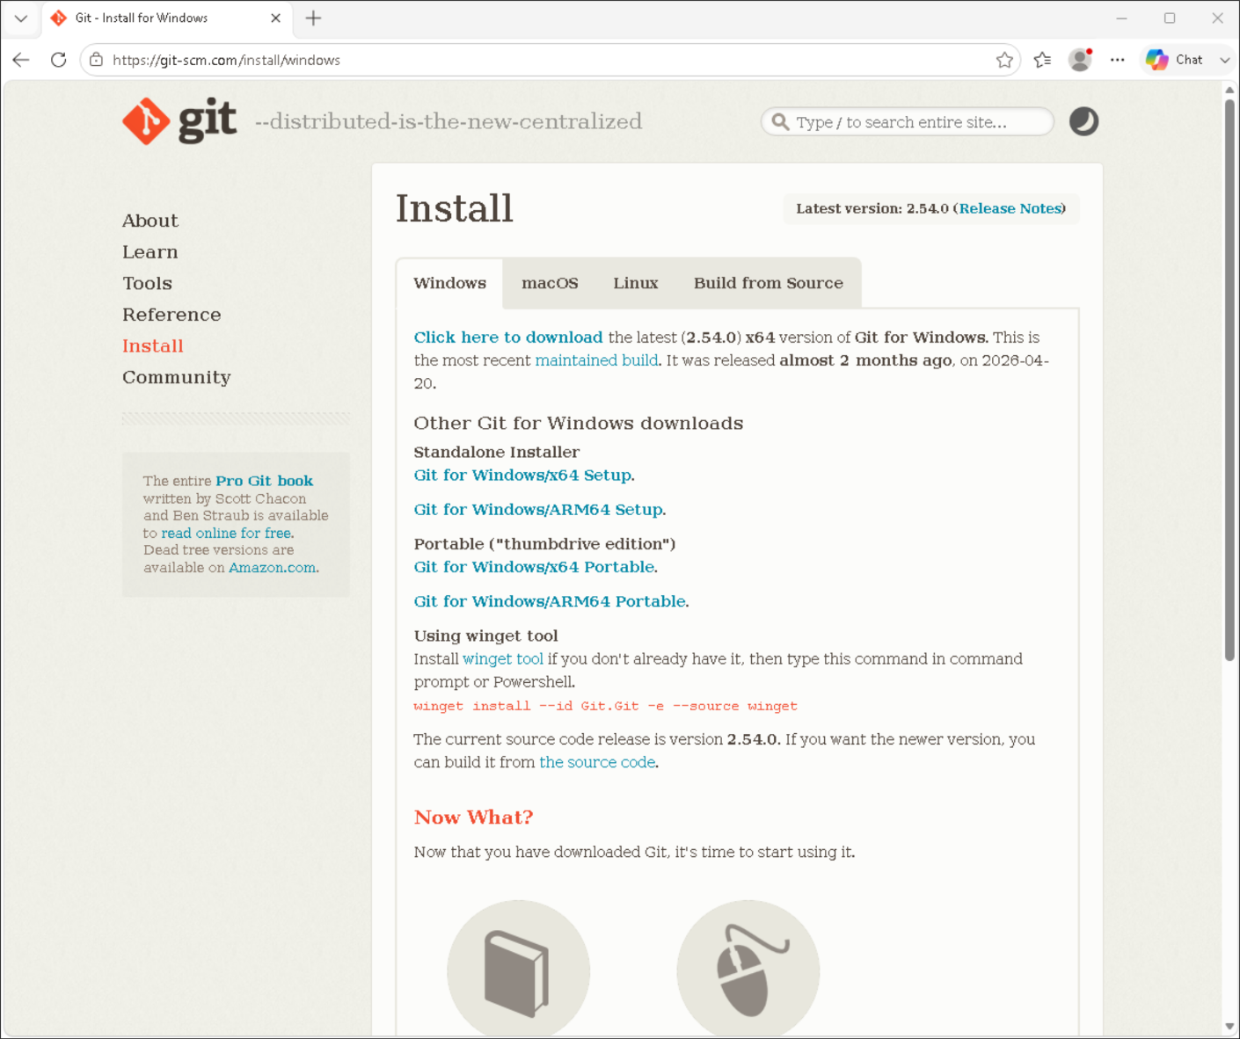
Task: Click the Install page heading
Action: click(x=454, y=209)
